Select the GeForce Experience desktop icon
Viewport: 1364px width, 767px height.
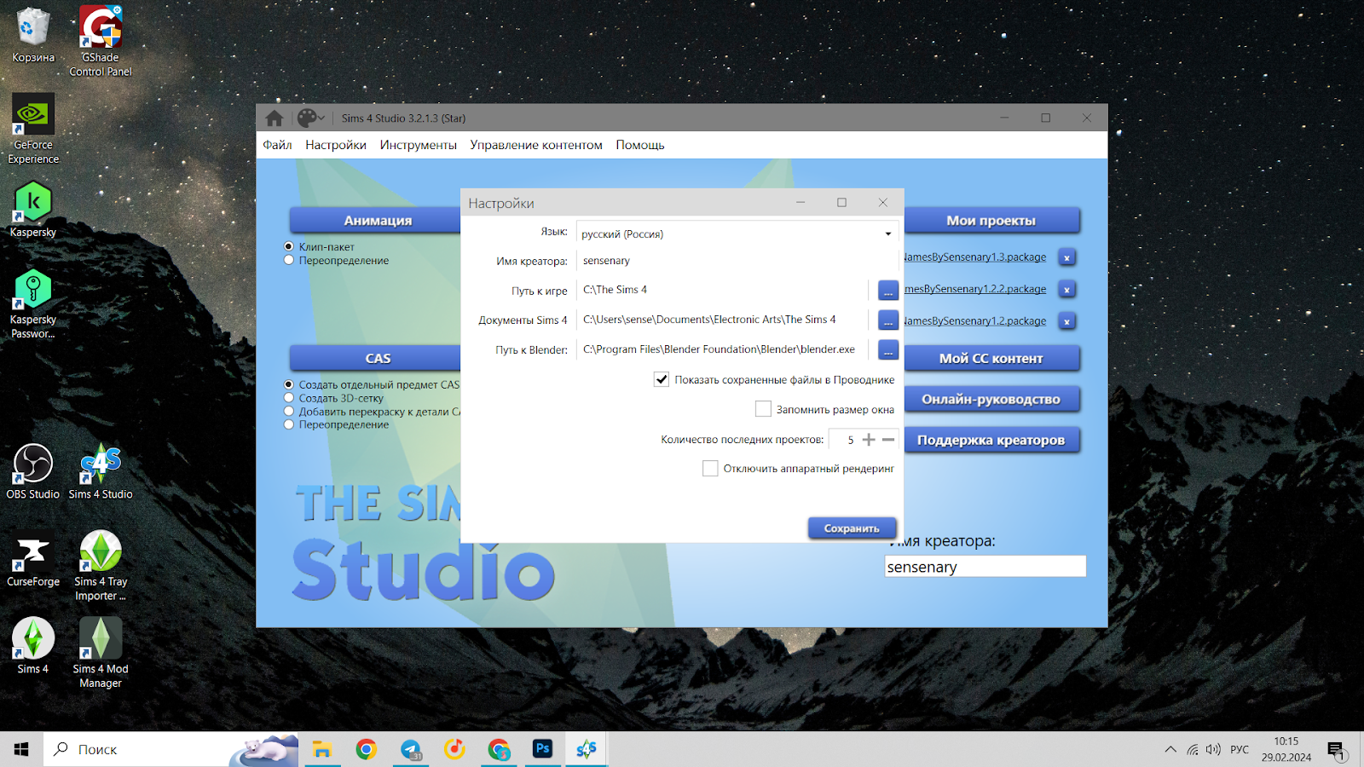33,128
